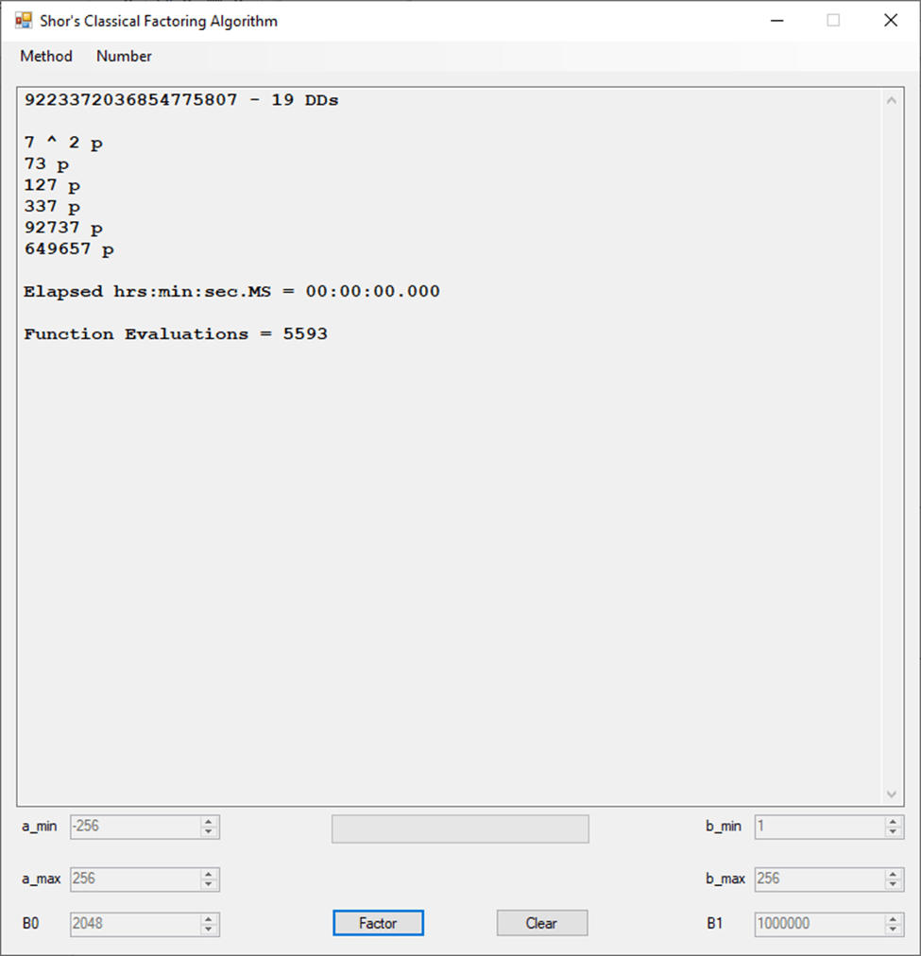Image resolution: width=921 pixels, height=956 pixels.
Task: Click the app icon in title bar
Action: pos(23,20)
